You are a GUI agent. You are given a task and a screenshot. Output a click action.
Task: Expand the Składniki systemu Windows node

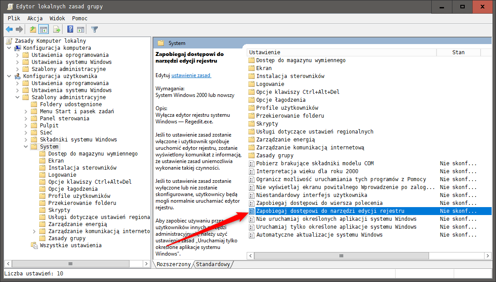[26, 140]
